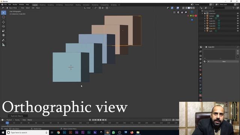Open the File menu
The height and width of the screenshot is (135, 240).
[5, 4]
